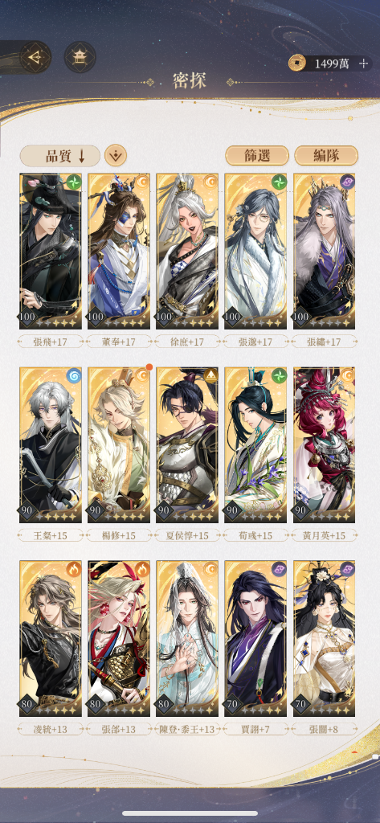
Task: Open the home pavilion icon
Action: (80, 57)
